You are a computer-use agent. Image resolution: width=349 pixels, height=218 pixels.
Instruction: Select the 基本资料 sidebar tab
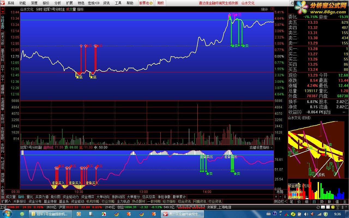pos(2,55)
